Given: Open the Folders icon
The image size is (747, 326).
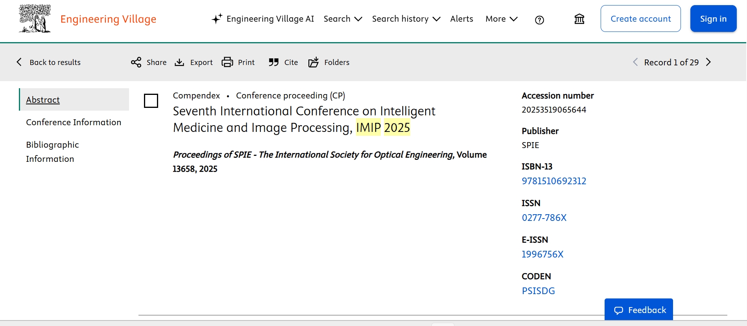Looking at the screenshot, I should tap(314, 62).
